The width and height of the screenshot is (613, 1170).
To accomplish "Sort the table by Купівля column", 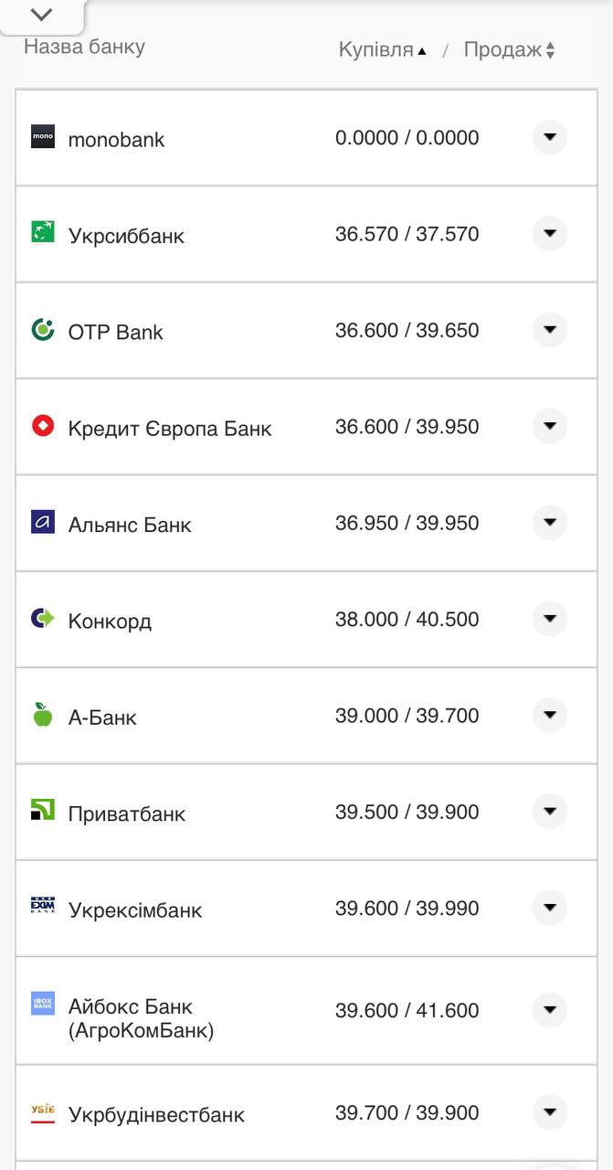I will pos(382,50).
